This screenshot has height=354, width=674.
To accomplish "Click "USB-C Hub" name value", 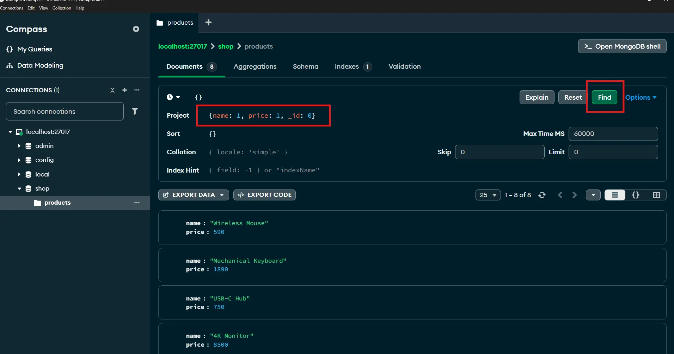I will tap(230, 299).
